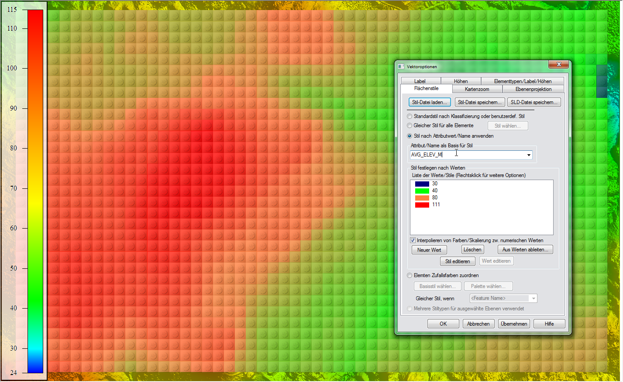Click the orange swatch for value 80
Screen dimensions: 623x382
point(422,198)
